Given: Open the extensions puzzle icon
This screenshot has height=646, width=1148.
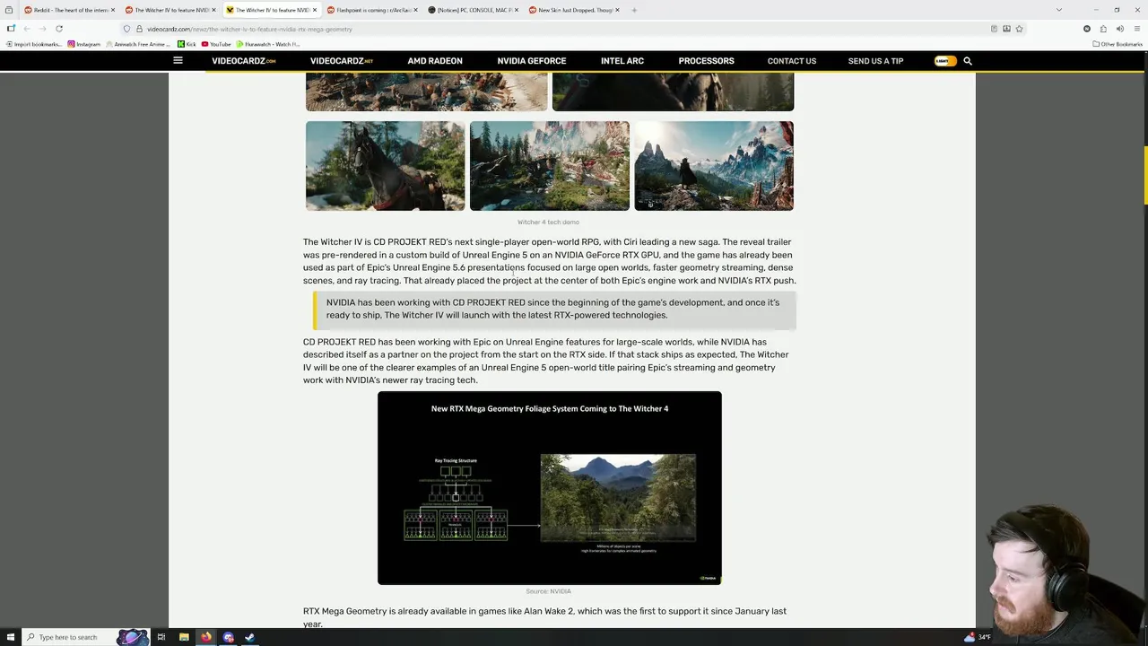Looking at the screenshot, I should (x=1103, y=29).
